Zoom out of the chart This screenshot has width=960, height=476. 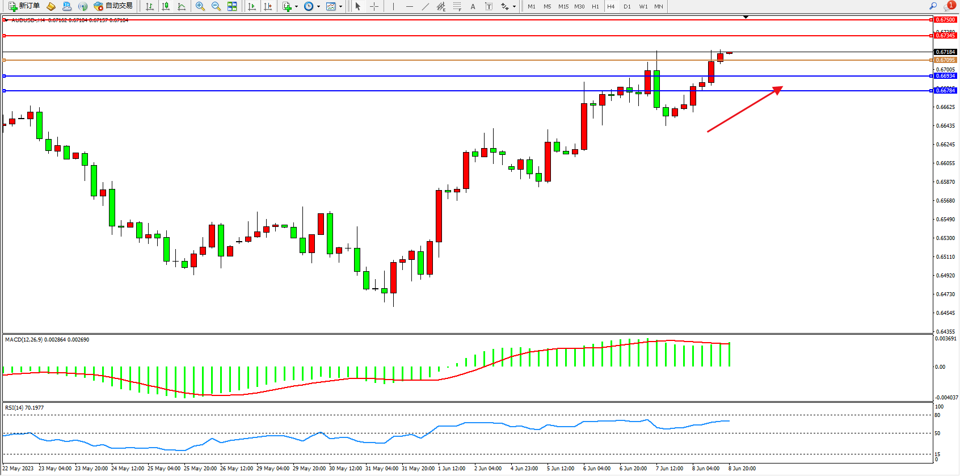coord(216,6)
